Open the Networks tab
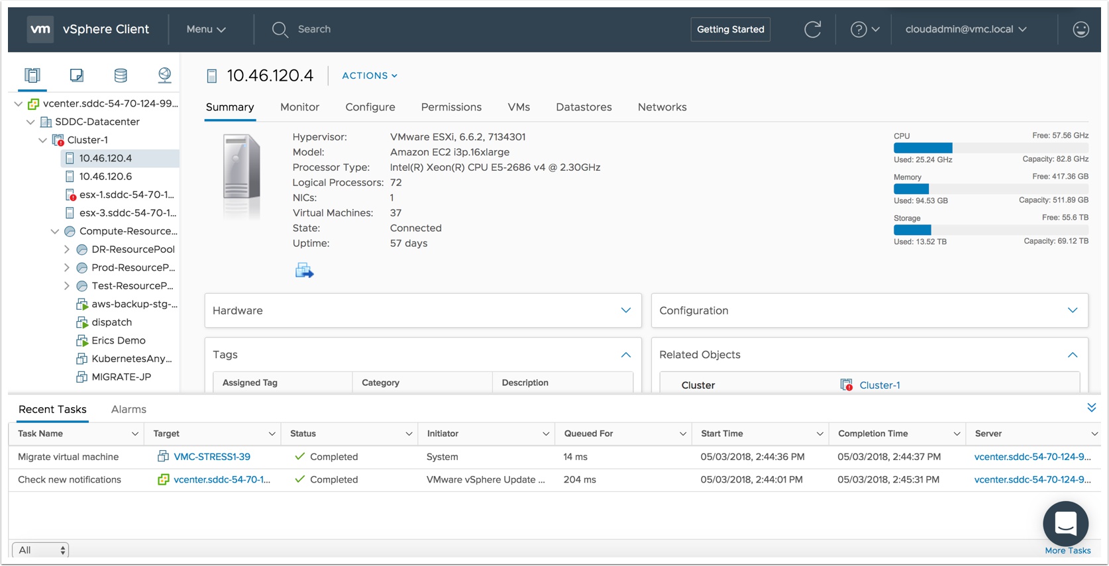 click(662, 107)
